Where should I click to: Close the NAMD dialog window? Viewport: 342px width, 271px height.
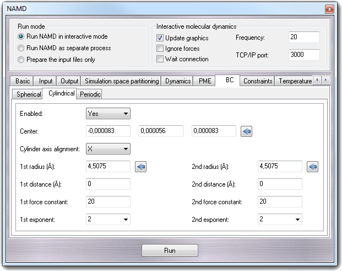click(329, 9)
